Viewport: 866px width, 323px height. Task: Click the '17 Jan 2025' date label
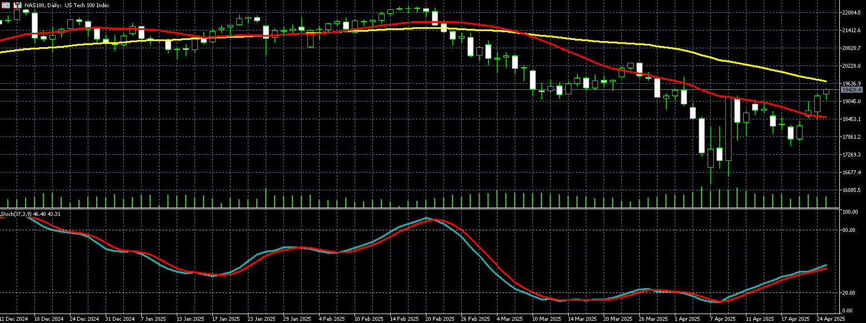tap(227, 320)
